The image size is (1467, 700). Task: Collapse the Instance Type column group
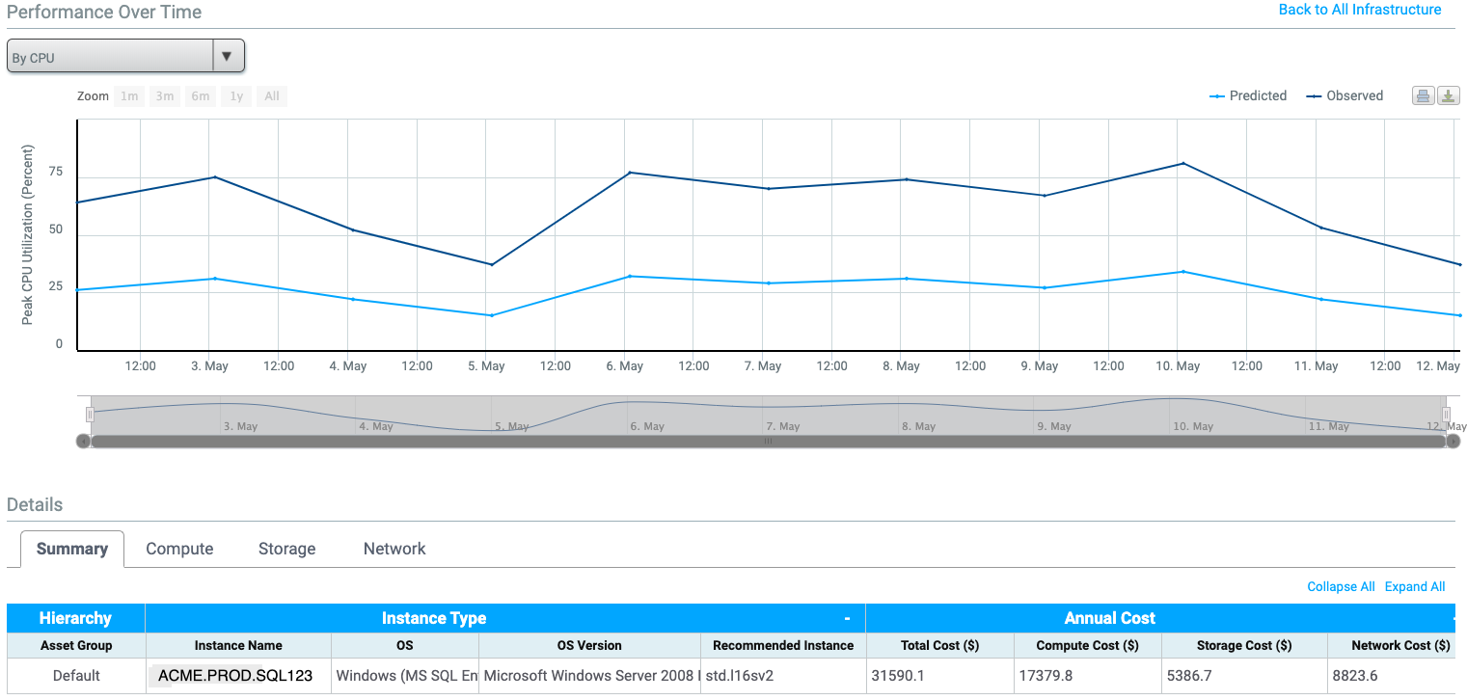tap(847, 618)
